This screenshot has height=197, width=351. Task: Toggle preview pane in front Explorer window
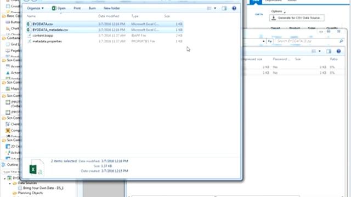coord(224,8)
